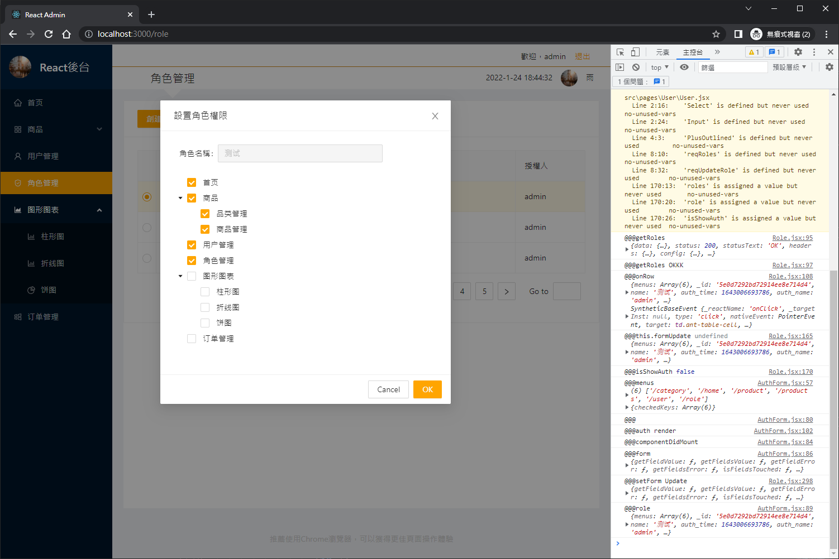
Task: Confirm with the OK button
Action: coord(427,389)
